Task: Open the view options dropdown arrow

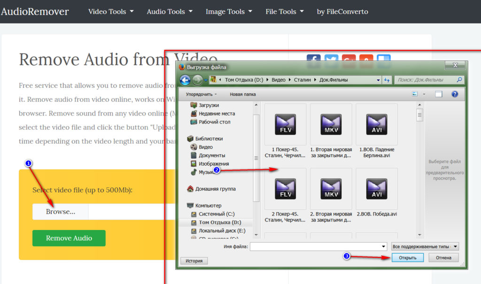Action: point(424,94)
